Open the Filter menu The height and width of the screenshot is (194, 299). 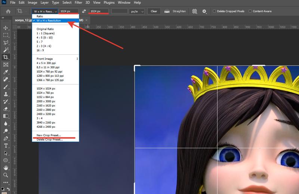coord(78,3)
